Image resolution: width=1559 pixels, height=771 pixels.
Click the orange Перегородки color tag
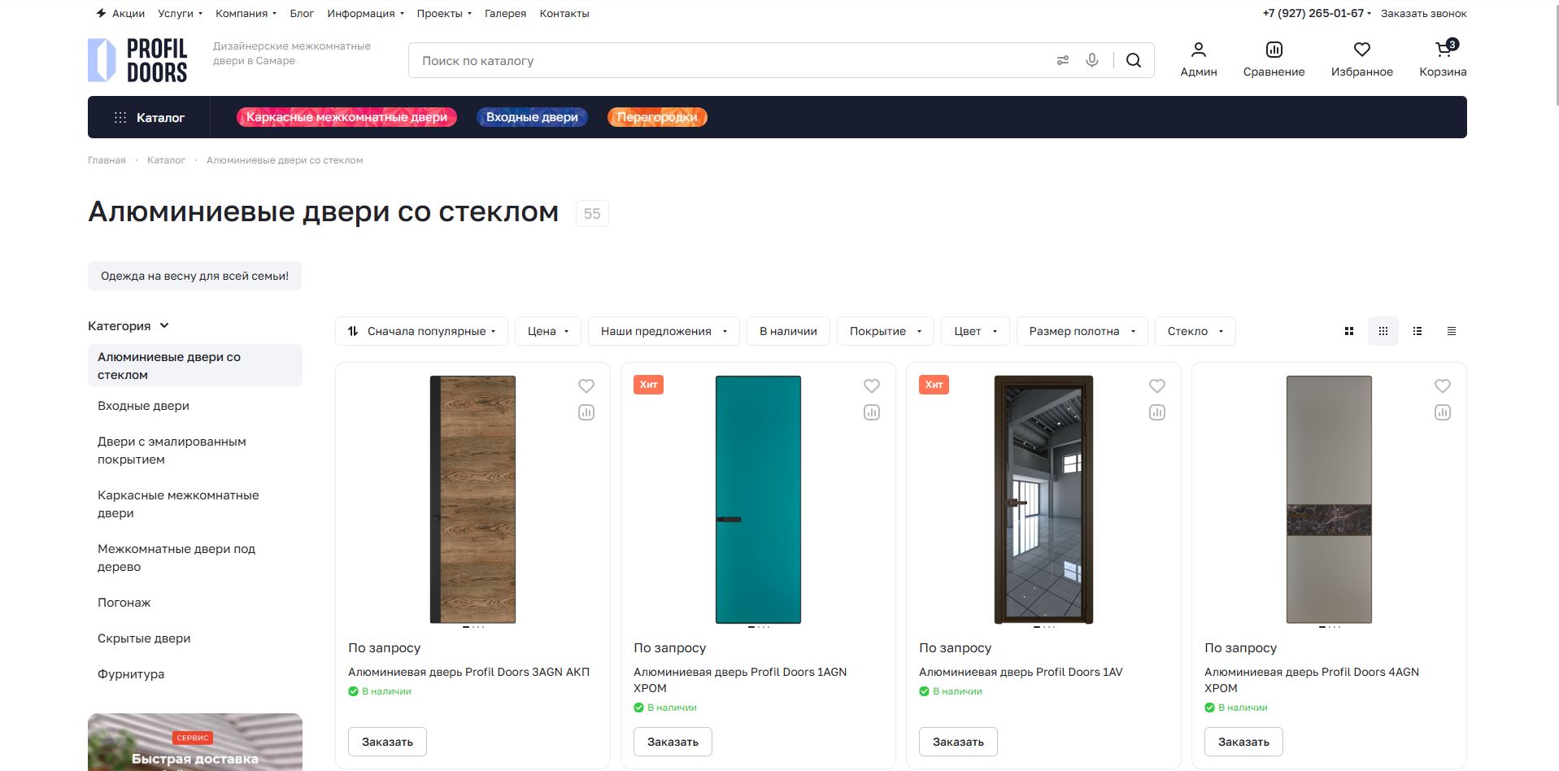click(x=657, y=117)
